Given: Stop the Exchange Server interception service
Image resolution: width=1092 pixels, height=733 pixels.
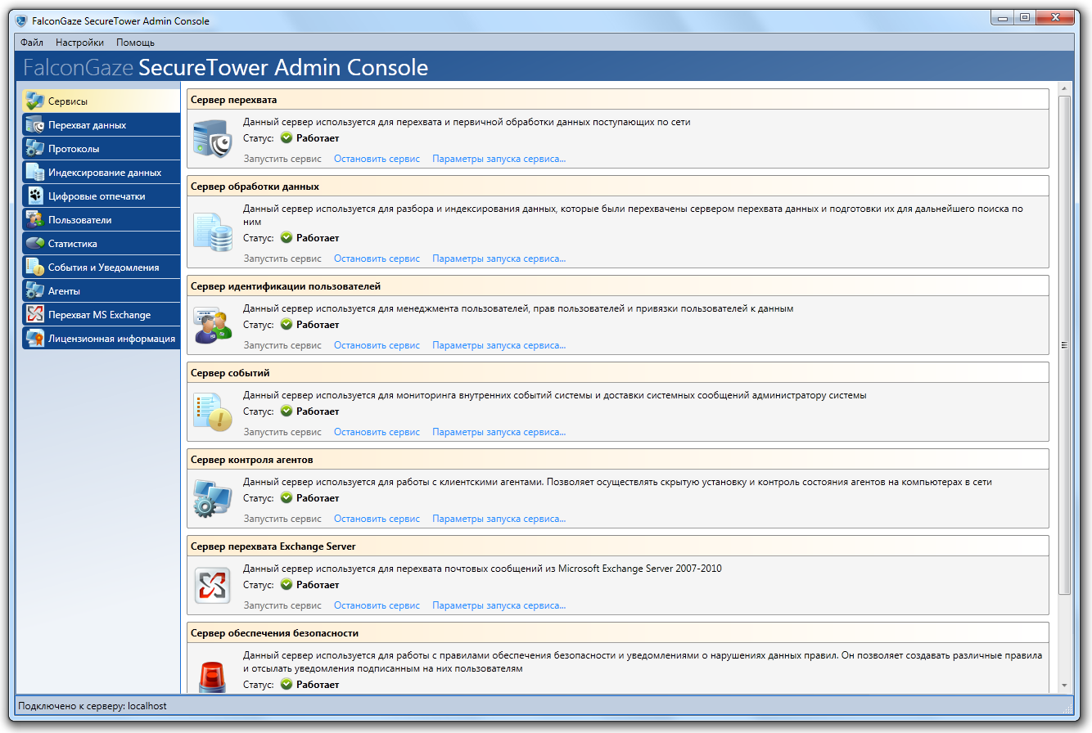Looking at the screenshot, I should point(377,605).
